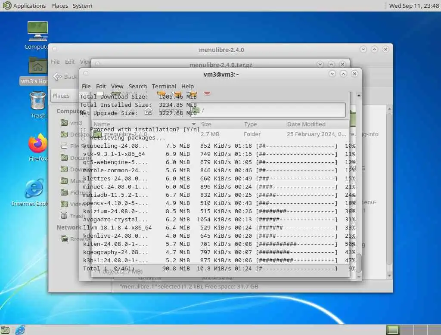Select the Pictures folder icon in the file manager sidebar
The image size is (441, 335).
point(64,192)
